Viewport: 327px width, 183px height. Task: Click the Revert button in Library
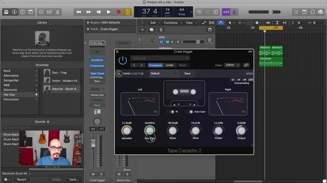21,179
